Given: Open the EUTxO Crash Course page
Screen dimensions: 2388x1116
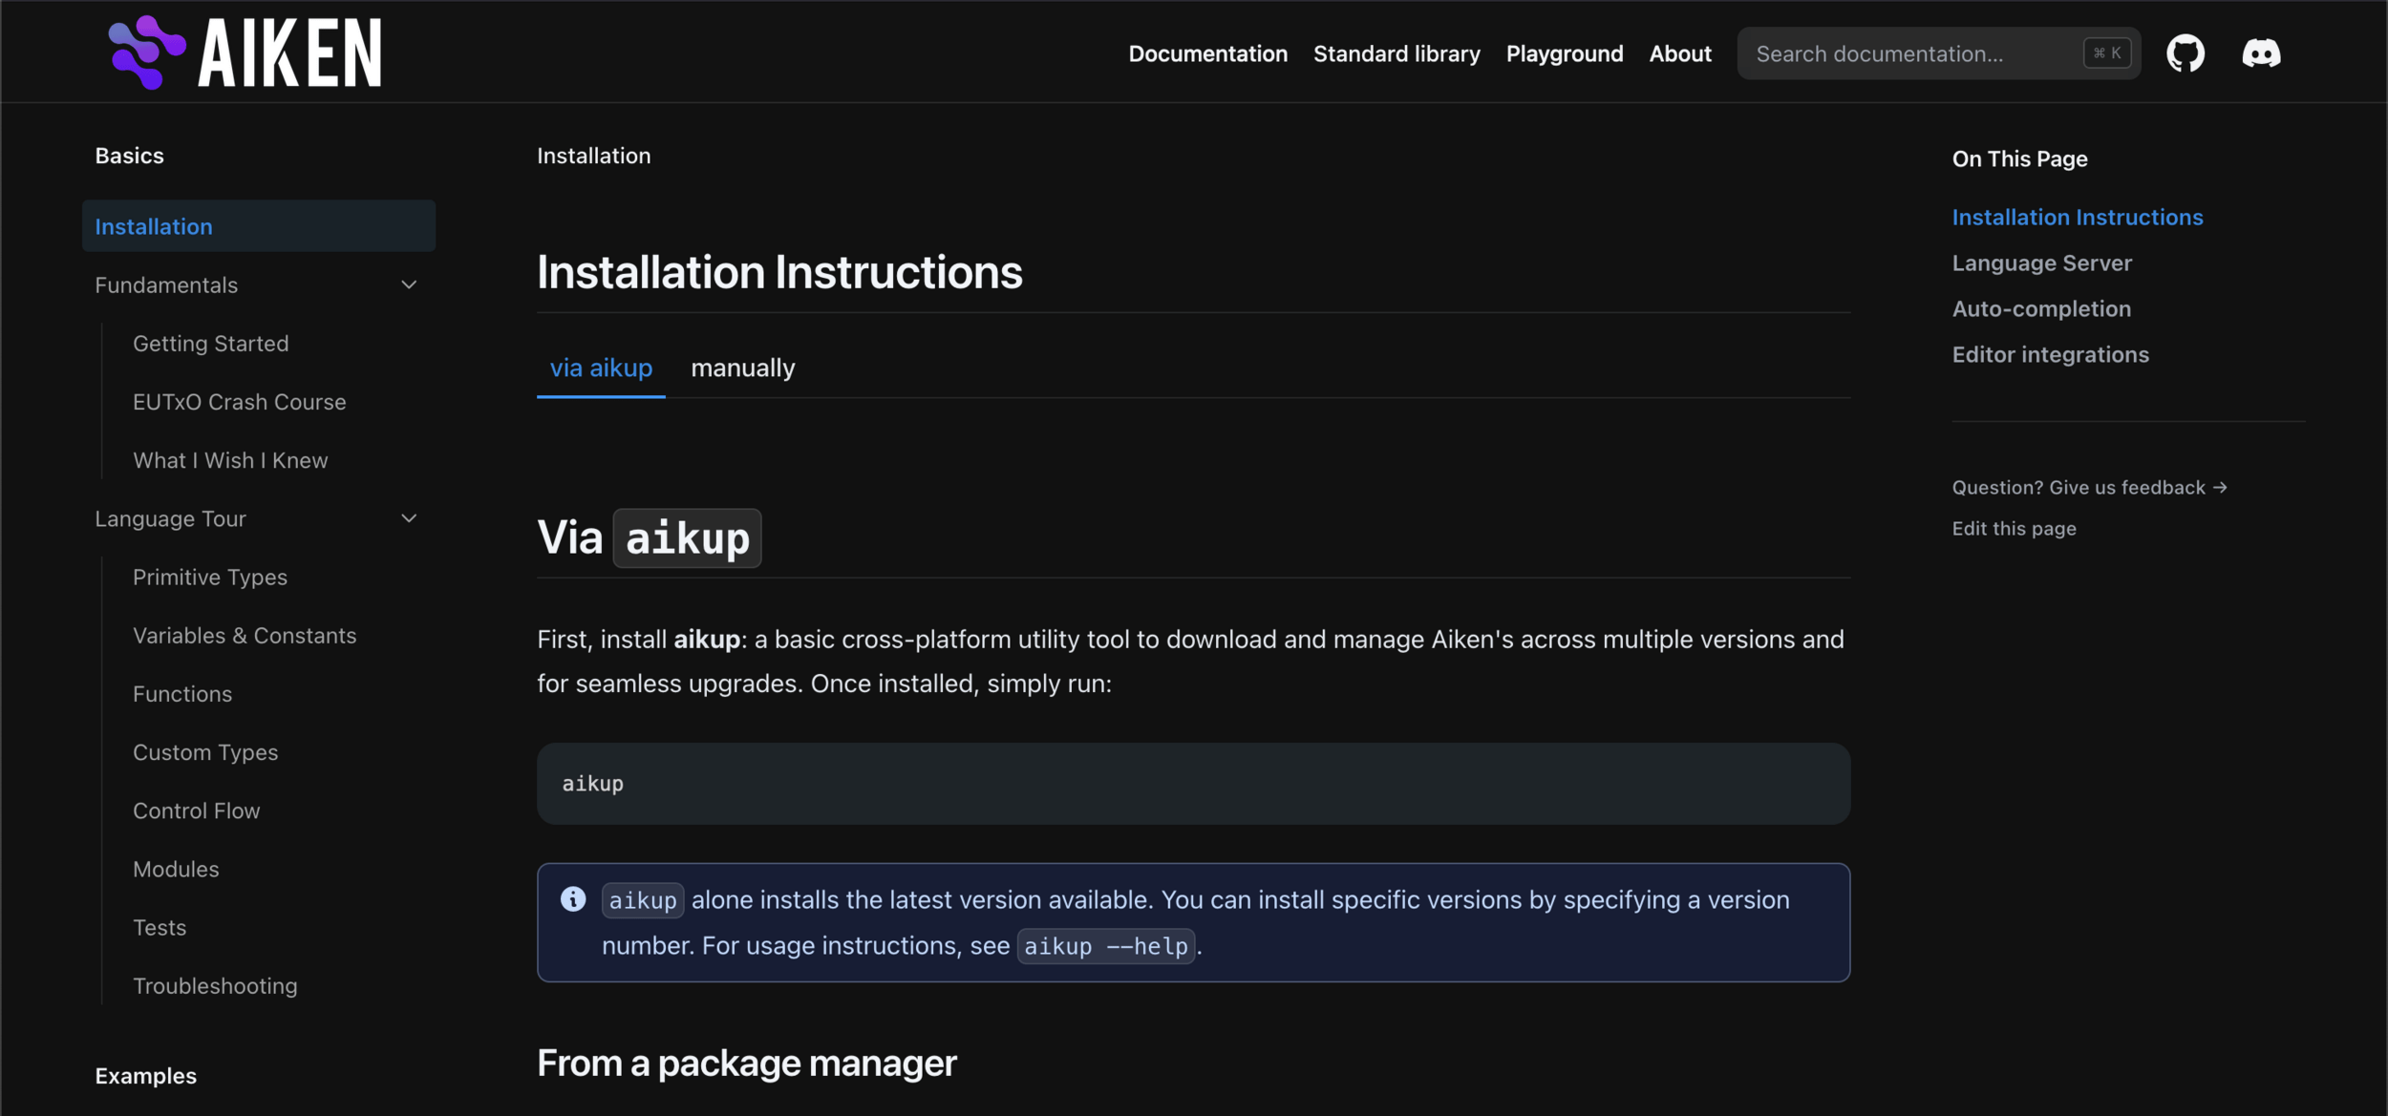Looking at the screenshot, I should (x=239, y=402).
